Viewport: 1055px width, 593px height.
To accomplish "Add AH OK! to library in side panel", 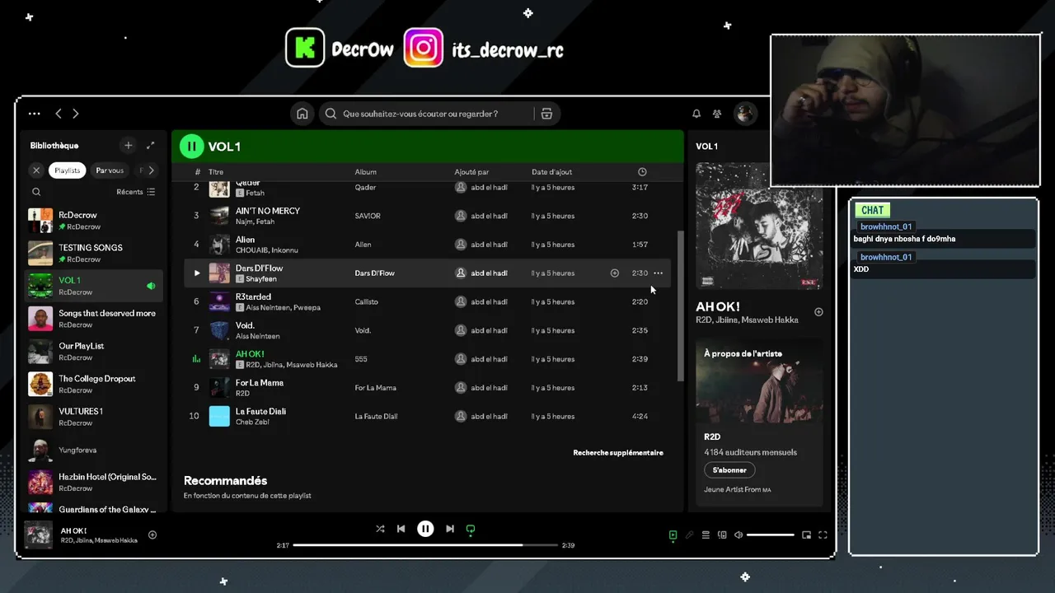I will click(x=818, y=312).
